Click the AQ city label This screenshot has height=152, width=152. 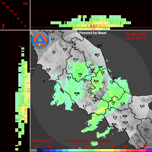coord(96,81)
